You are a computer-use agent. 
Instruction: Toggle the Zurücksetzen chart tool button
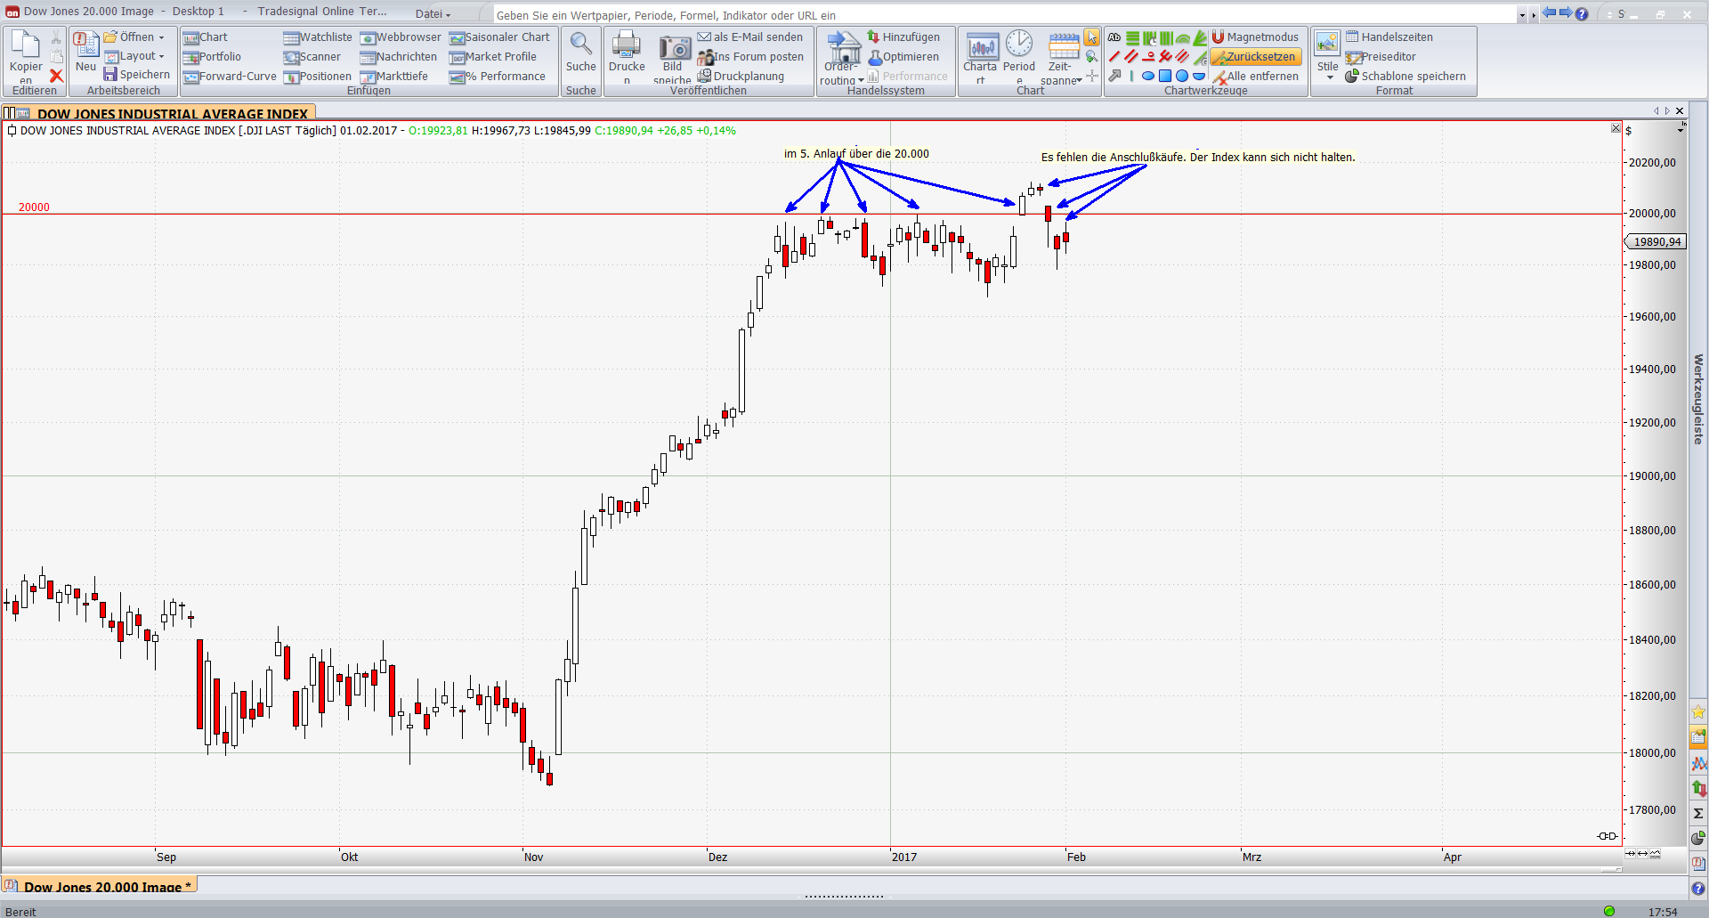pyautogui.click(x=1255, y=57)
